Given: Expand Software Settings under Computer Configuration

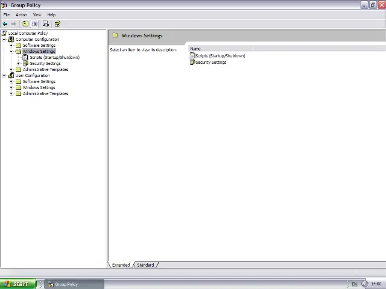Looking at the screenshot, I should point(11,46).
